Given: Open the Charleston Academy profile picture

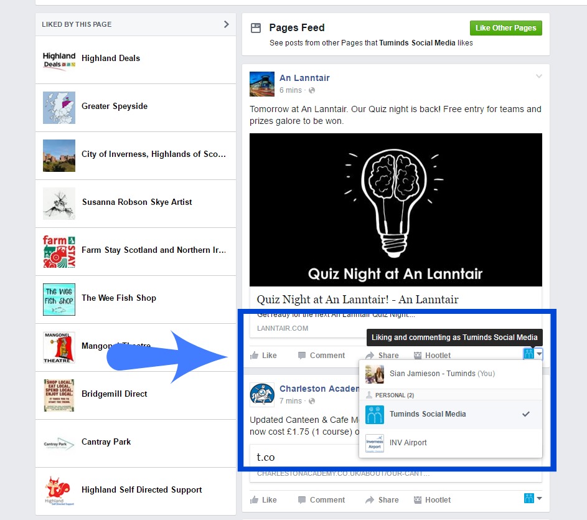Looking at the screenshot, I should [x=262, y=395].
